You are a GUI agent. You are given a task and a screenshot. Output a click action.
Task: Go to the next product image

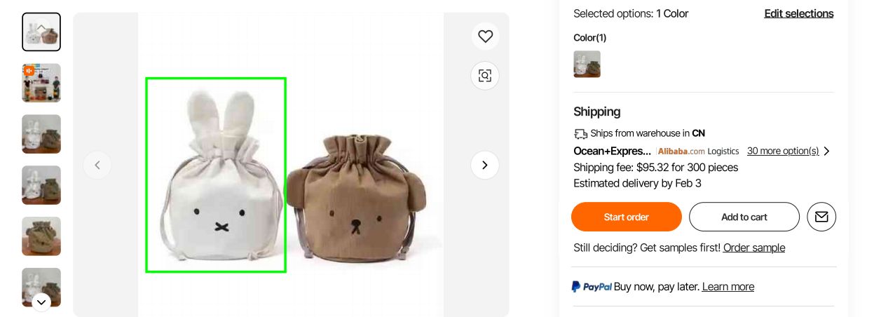tap(485, 165)
